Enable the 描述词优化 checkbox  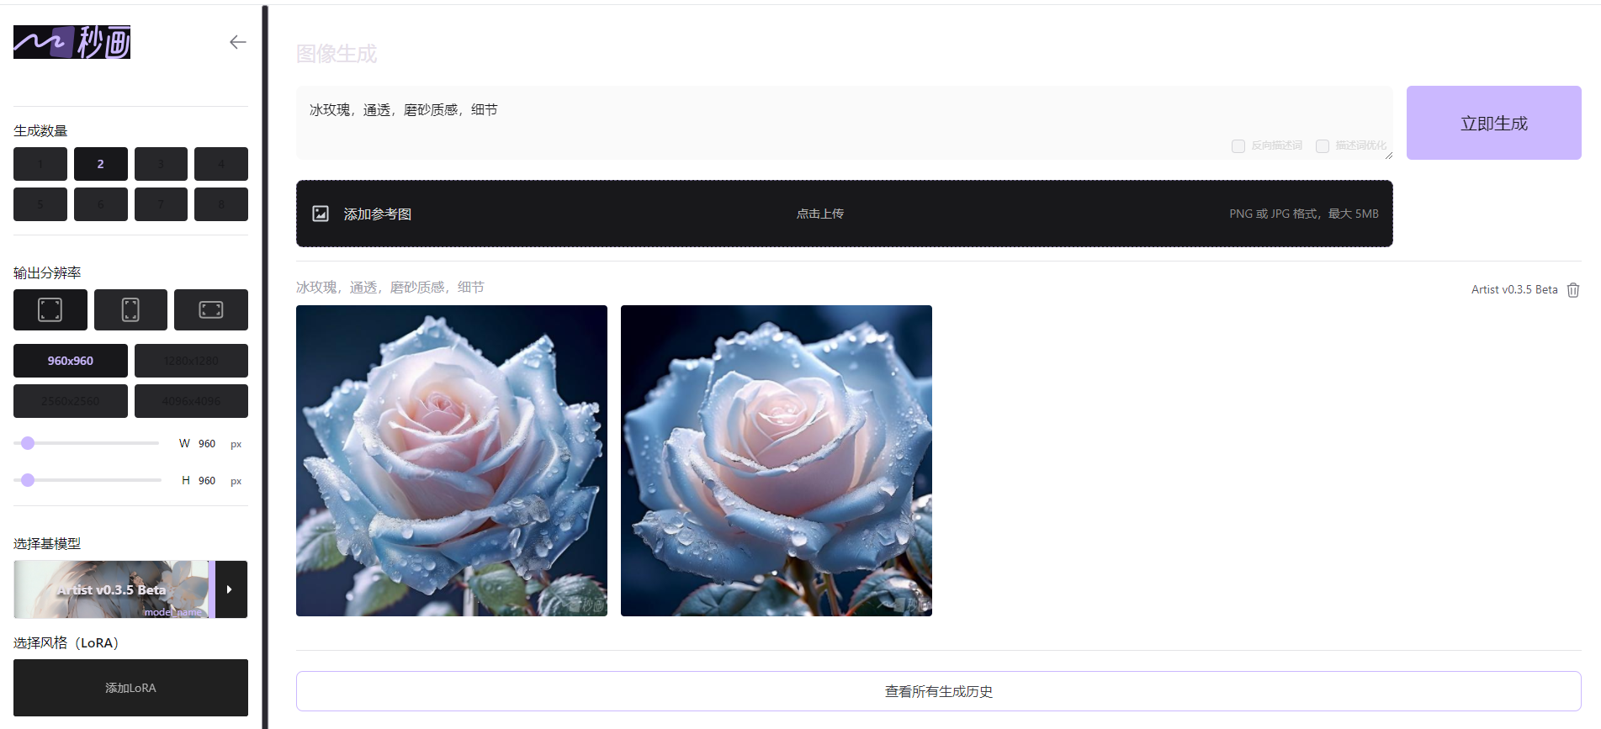tap(1323, 146)
